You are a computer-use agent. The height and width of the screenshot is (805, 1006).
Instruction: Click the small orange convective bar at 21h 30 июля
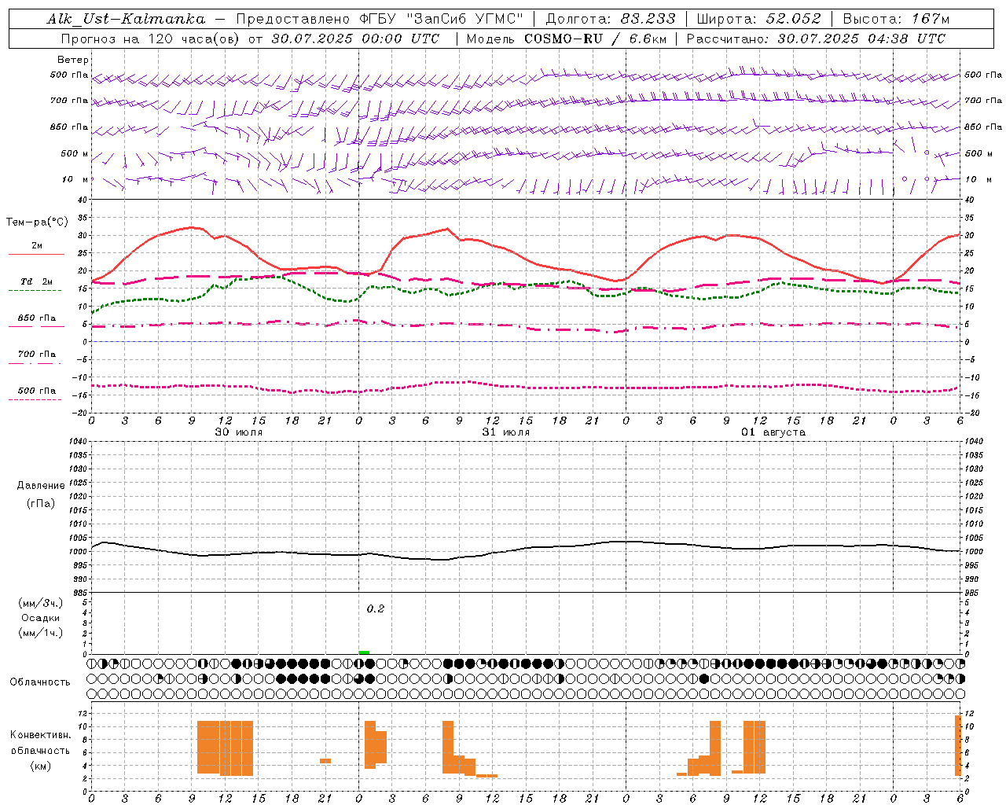pos(325,761)
